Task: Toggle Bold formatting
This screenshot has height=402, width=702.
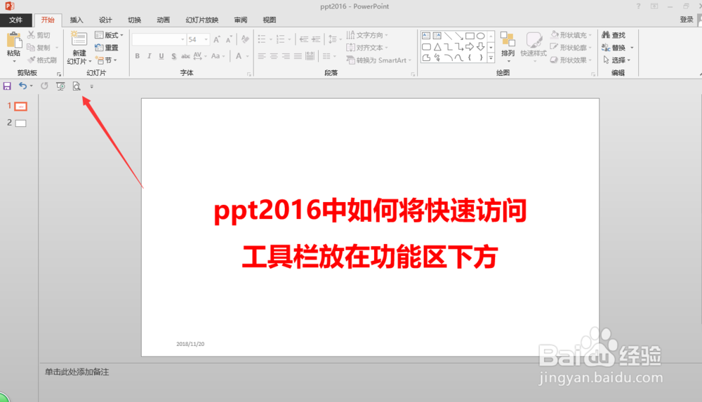Action: pyautogui.click(x=138, y=56)
